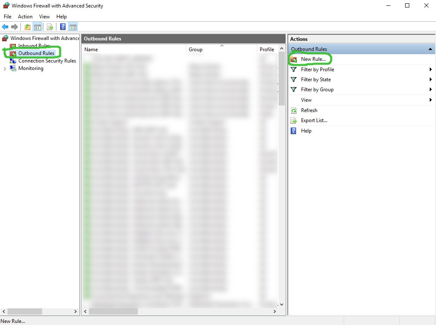Click the Up one level folder icon
Image resolution: width=436 pixels, height=325 pixels.
(x=27, y=27)
